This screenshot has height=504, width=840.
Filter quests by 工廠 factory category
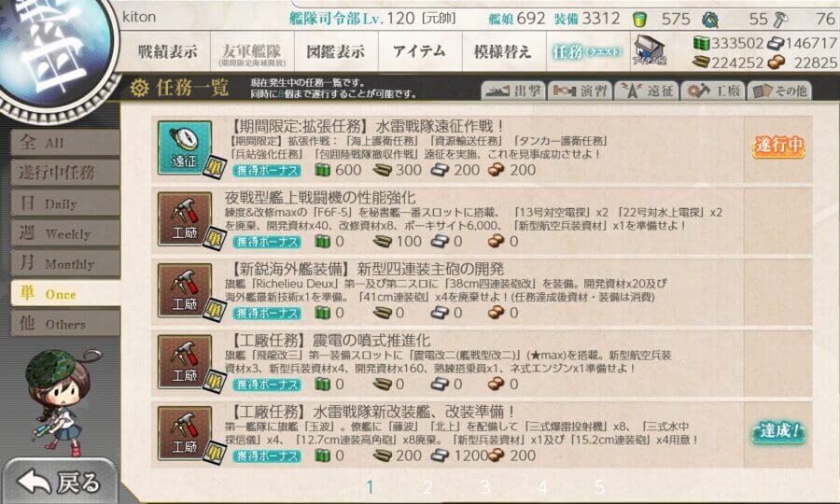tap(713, 91)
